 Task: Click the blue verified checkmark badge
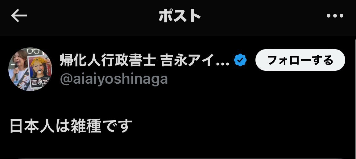coord(240,60)
